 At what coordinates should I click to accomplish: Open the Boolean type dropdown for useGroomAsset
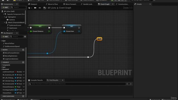tap(18, 72)
